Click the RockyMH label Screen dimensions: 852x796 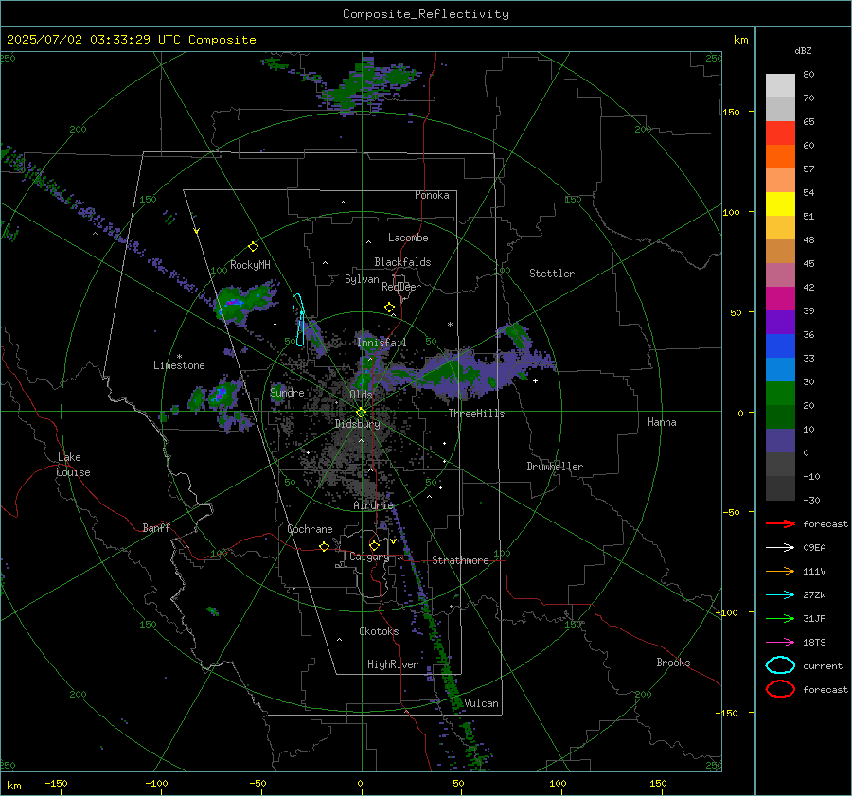tap(250, 265)
